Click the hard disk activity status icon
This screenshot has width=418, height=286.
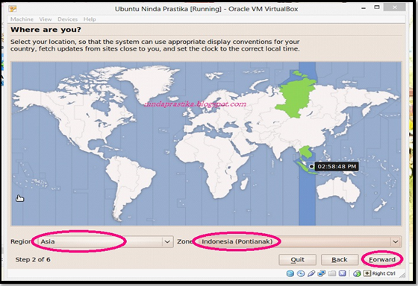tap(290, 273)
